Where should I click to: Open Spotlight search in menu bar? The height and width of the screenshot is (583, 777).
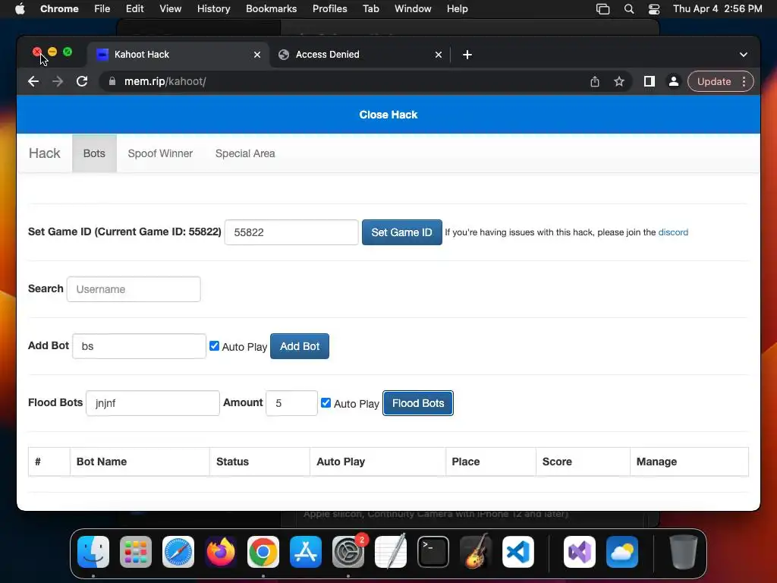coord(629,9)
